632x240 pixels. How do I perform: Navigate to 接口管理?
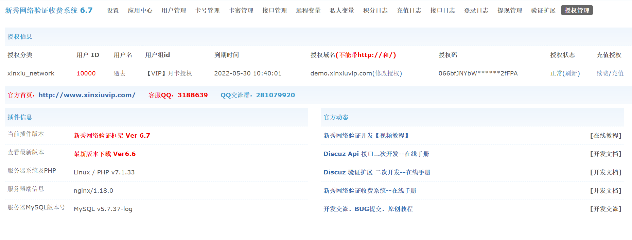pos(275,11)
